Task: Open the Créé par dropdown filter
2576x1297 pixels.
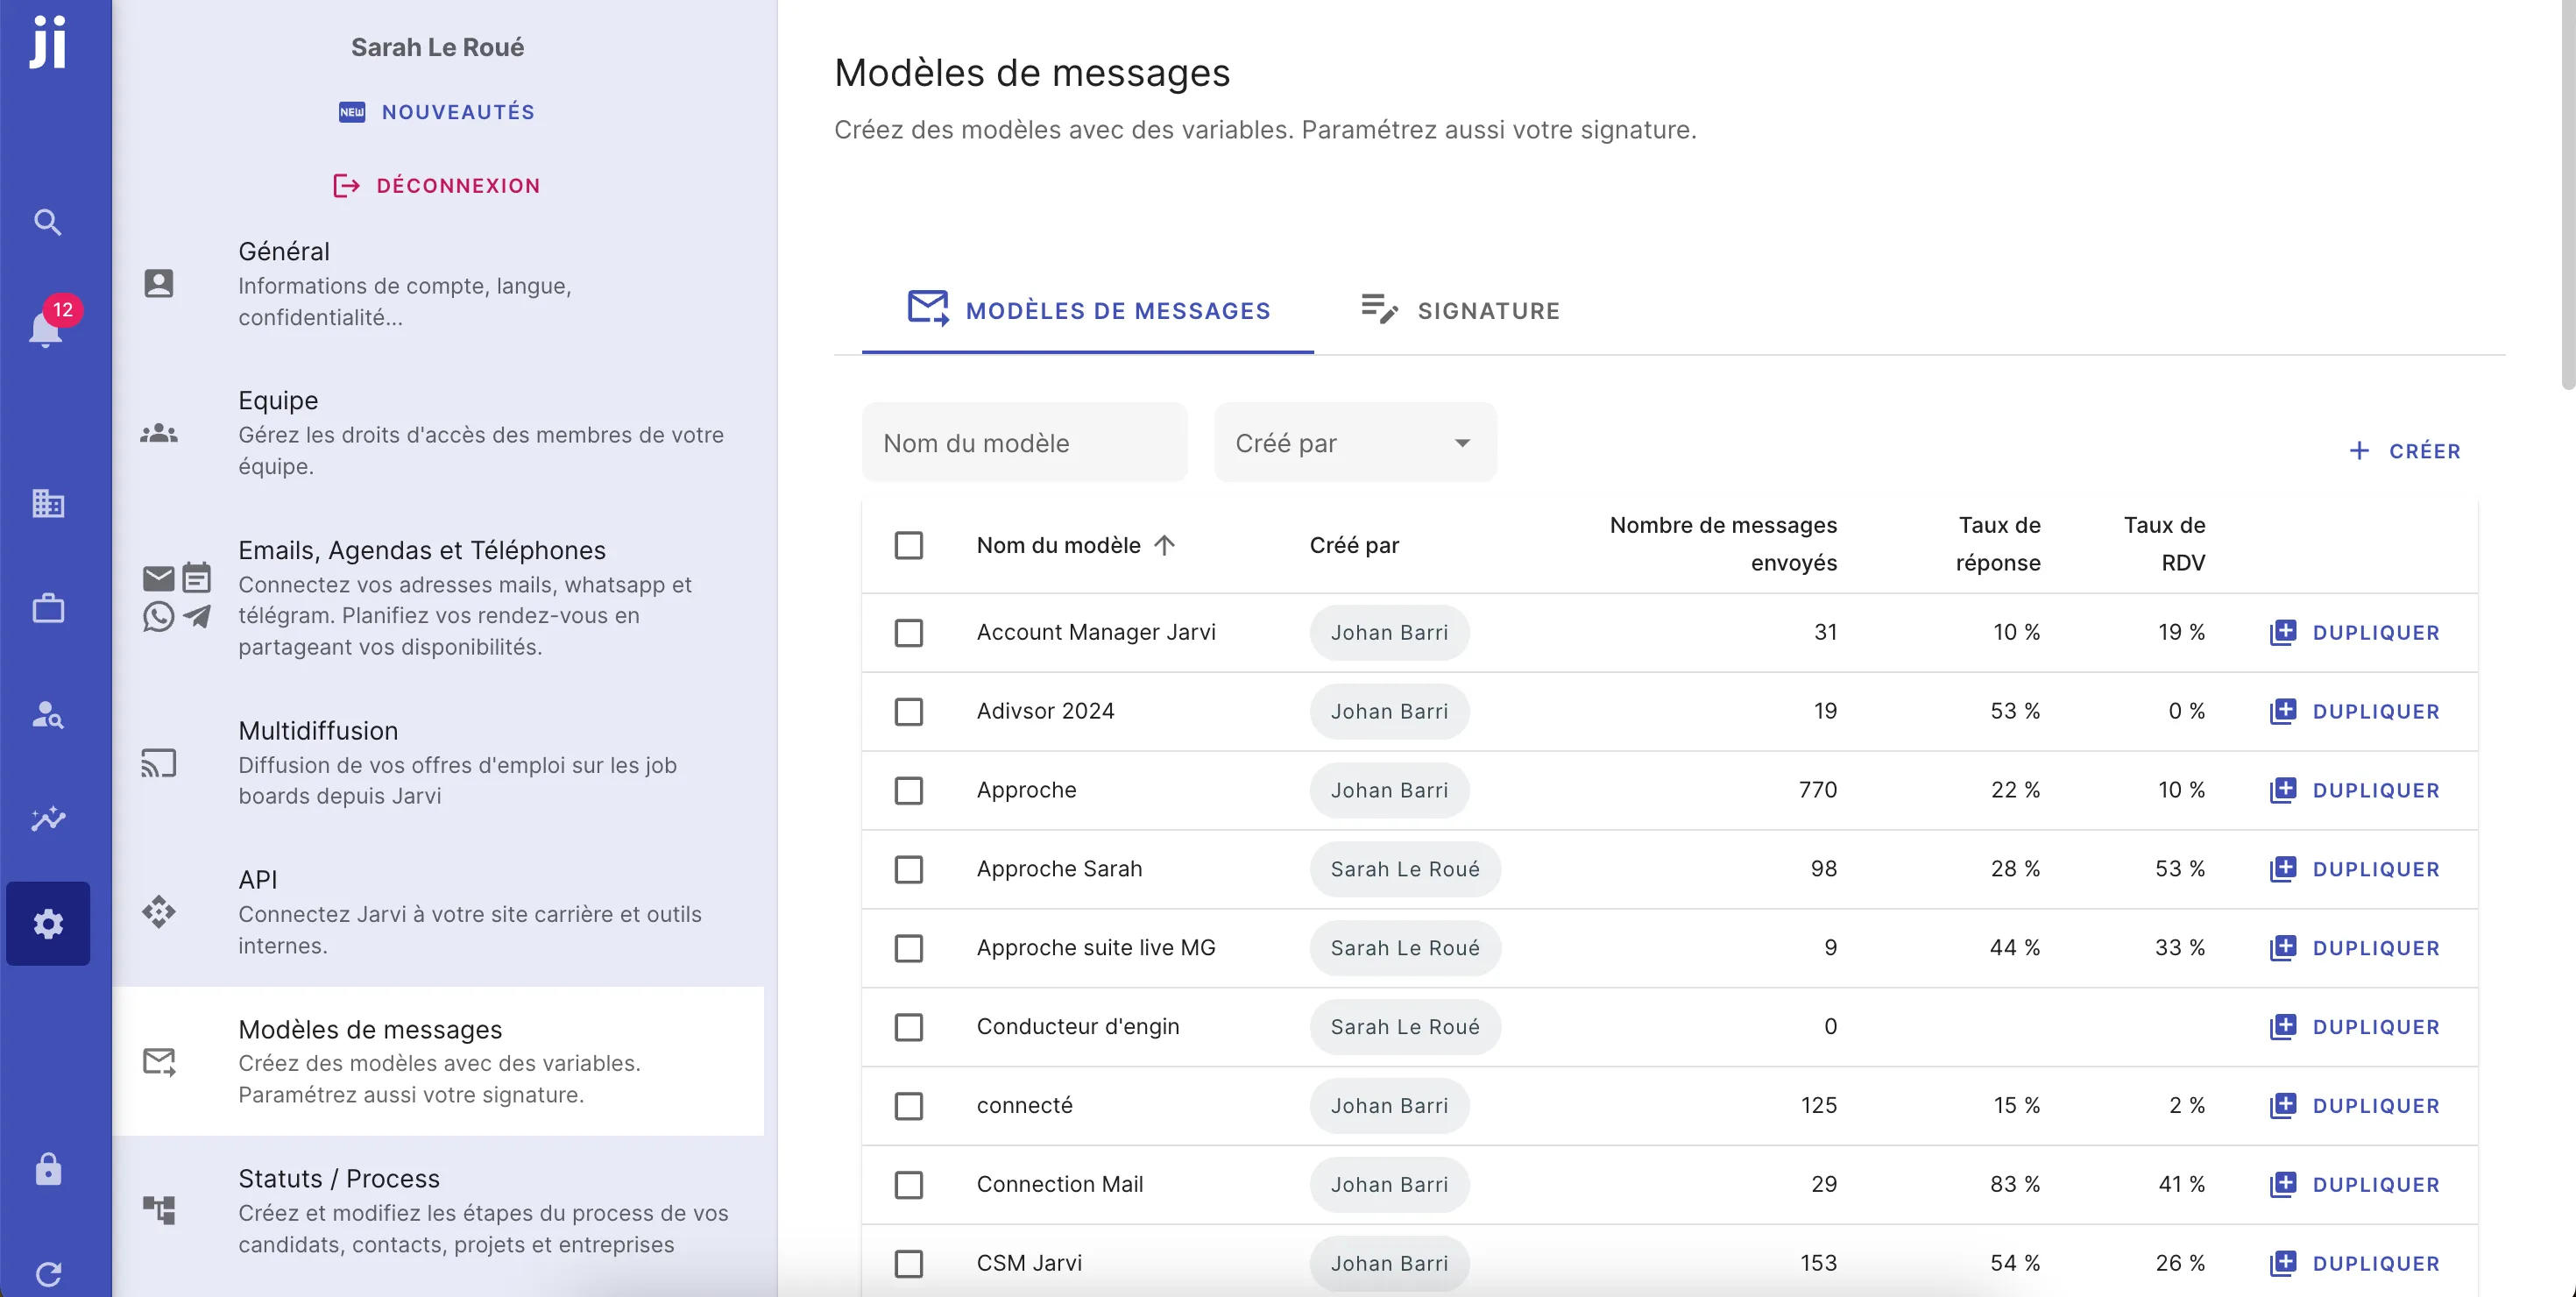Action: (x=1354, y=442)
